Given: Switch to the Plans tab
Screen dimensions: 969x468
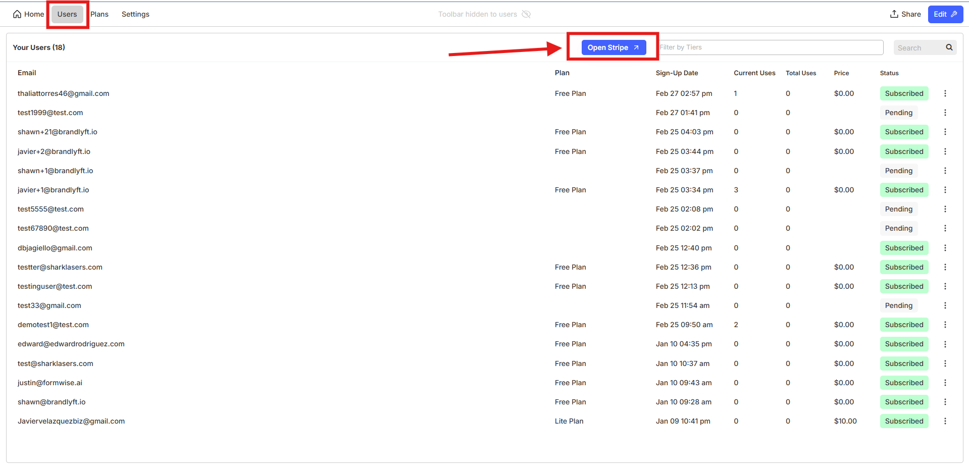Looking at the screenshot, I should click(x=99, y=14).
